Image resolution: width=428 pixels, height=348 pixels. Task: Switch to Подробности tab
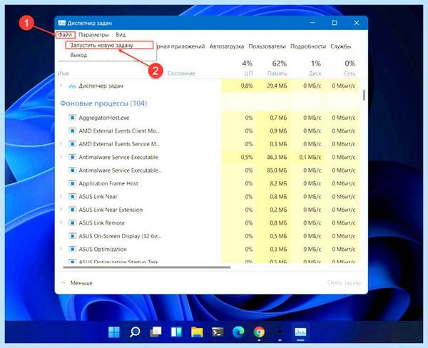point(308,46)
